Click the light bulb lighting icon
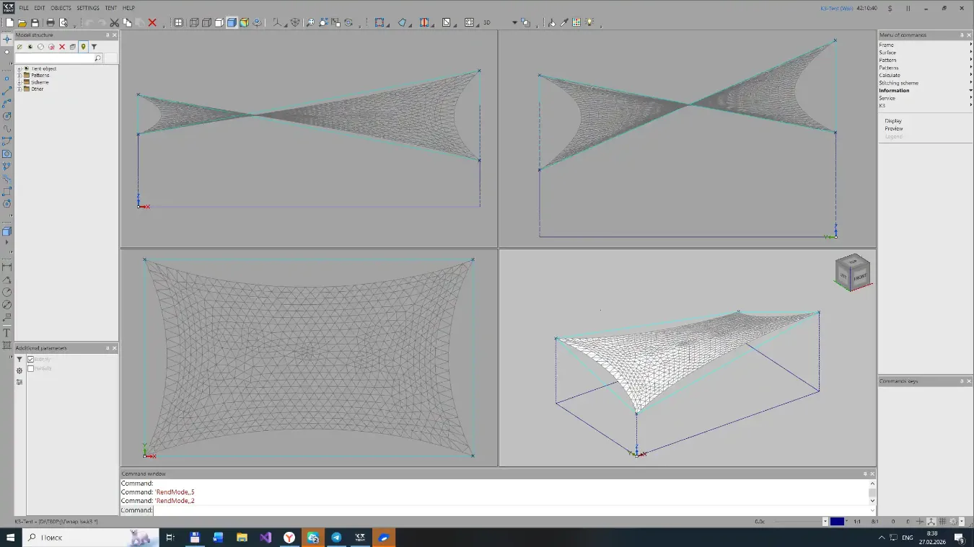Screen dimensions: 974x547 [589, 23]
